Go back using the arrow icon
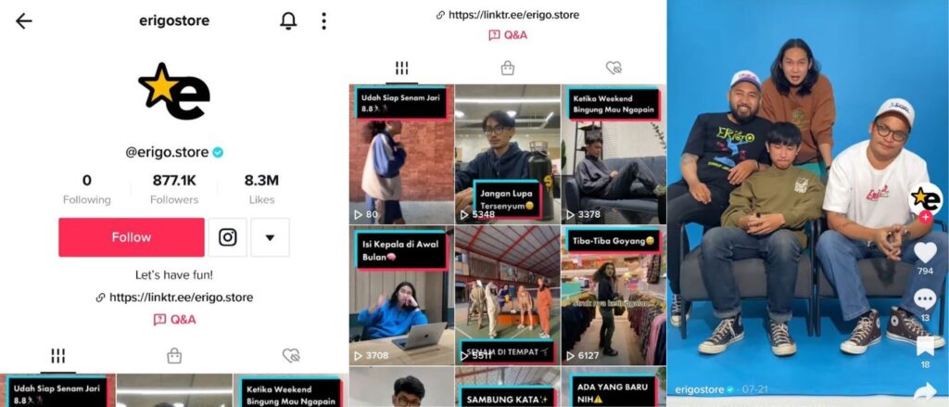The height and width of the screenshot is (407, 949). tap(23, 21)
